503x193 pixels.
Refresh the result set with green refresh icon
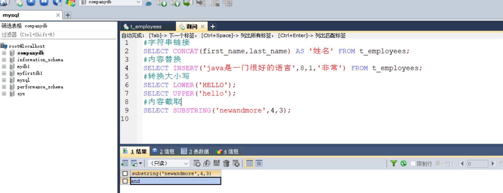tap(404, 163)
